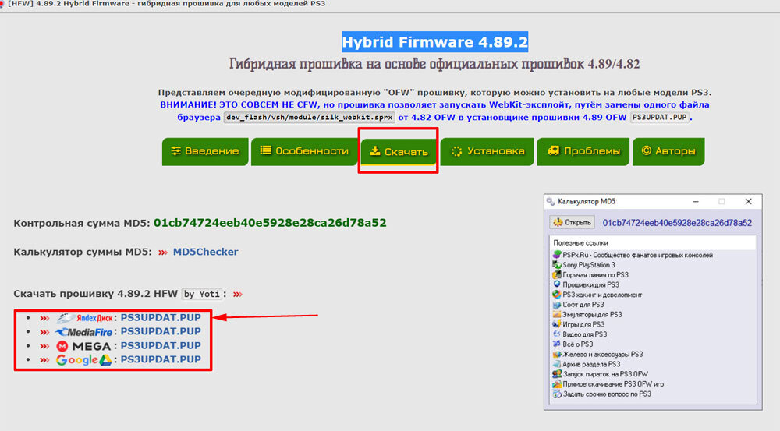Open Игры для PS3 link
780x431 pixels.
(x=583, y=325)
